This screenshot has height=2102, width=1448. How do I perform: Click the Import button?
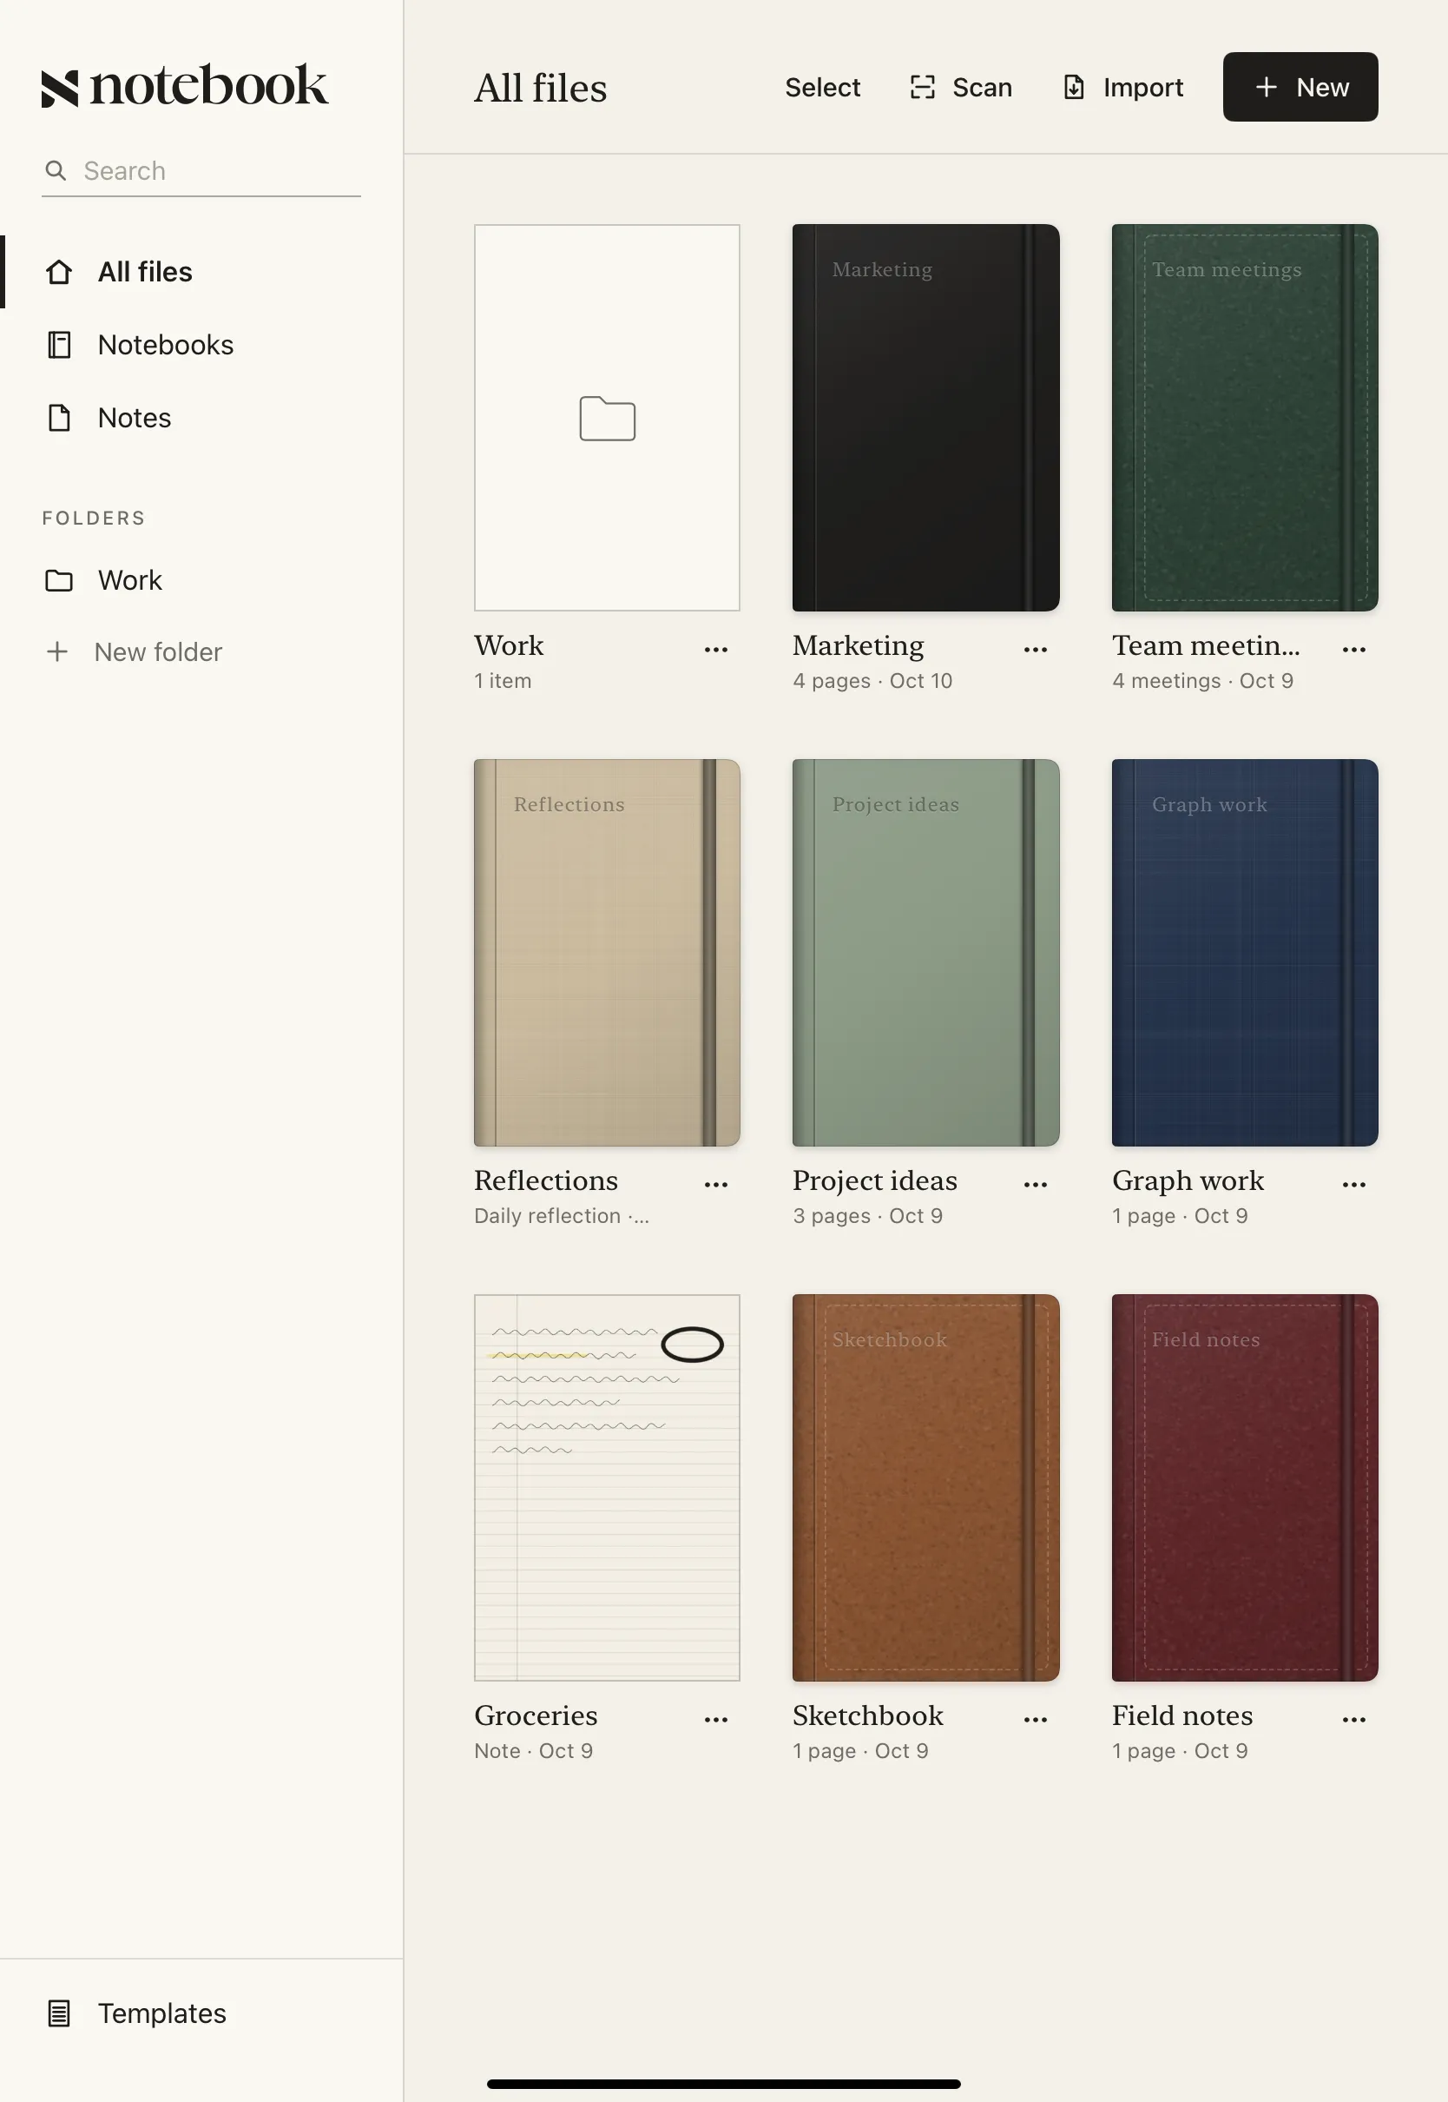[x=1123, y=87]
